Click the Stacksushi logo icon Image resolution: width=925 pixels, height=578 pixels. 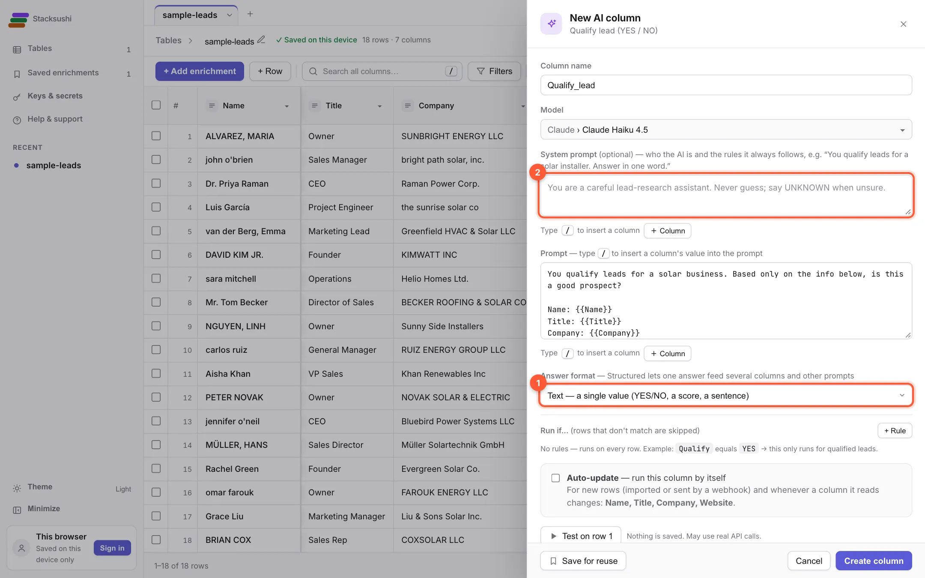pyautogui.click(x=18, y=19)
